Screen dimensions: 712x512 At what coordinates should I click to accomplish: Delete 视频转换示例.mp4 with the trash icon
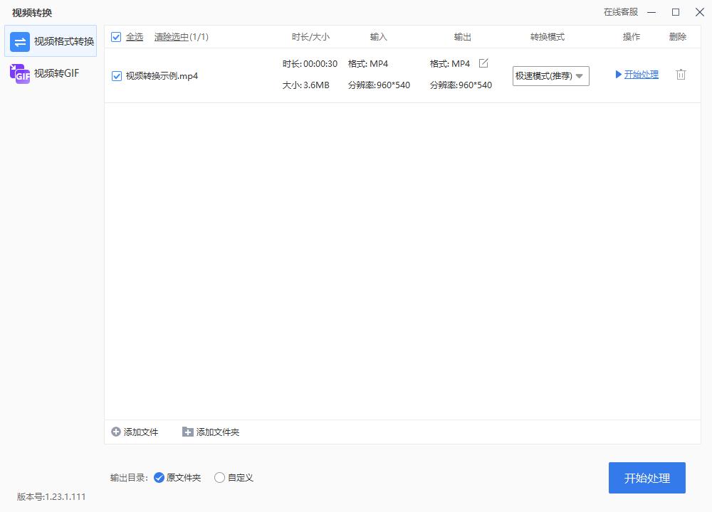[681, 74]
